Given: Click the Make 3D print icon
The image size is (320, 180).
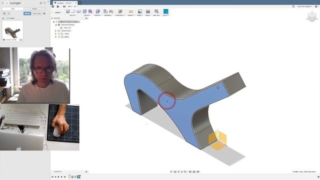Looking at the screenshot, I should click(148, 11).
